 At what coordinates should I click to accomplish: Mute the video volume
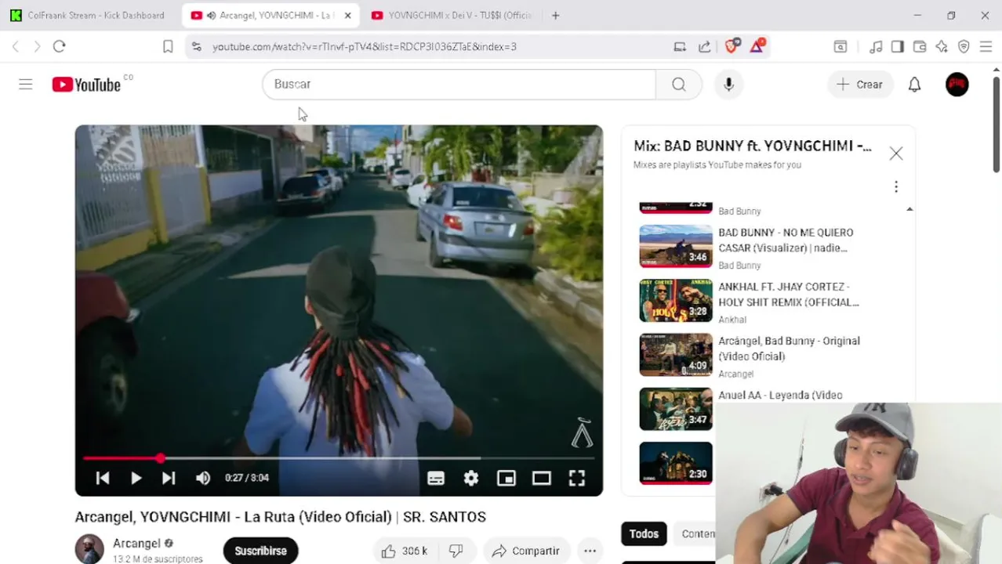(203, 478)
